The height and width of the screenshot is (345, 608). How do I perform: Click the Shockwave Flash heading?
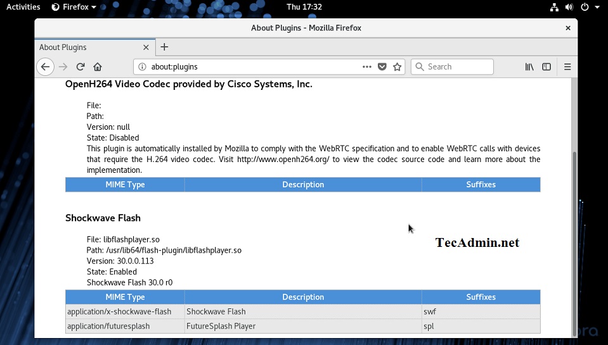[103, 218]
